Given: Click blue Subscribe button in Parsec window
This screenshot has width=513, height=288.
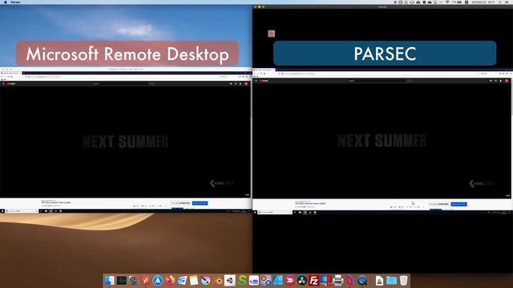Looking at the screenshot, I should pos(458,204).
